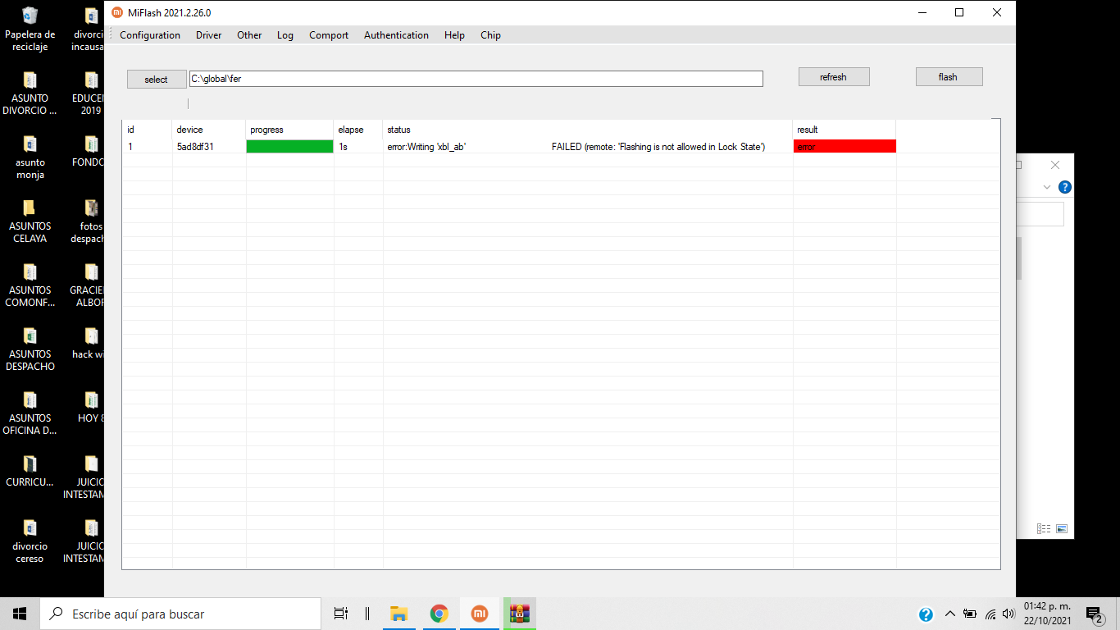Click help icon in background window
Screen dimensions: 1120x630
pyautogui.click(x=1065, y=187)
